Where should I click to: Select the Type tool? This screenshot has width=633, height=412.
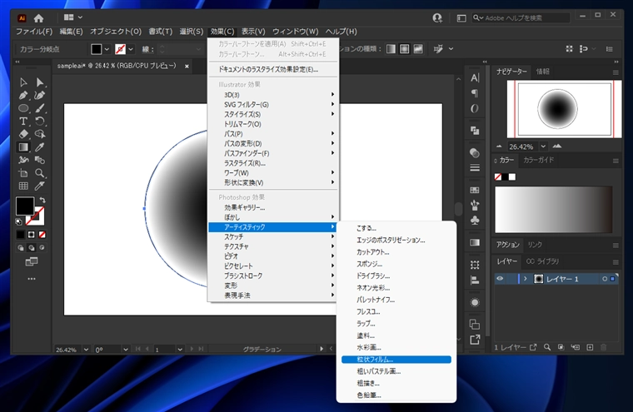[x=23, y=121]
